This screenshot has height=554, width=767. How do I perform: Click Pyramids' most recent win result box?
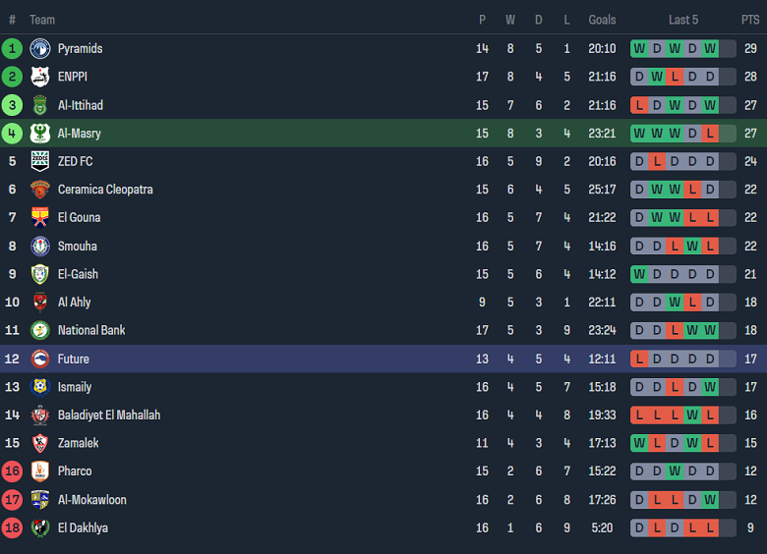coord(710,49)
